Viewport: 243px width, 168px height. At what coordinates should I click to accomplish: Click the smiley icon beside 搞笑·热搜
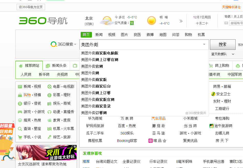[20, 120]
